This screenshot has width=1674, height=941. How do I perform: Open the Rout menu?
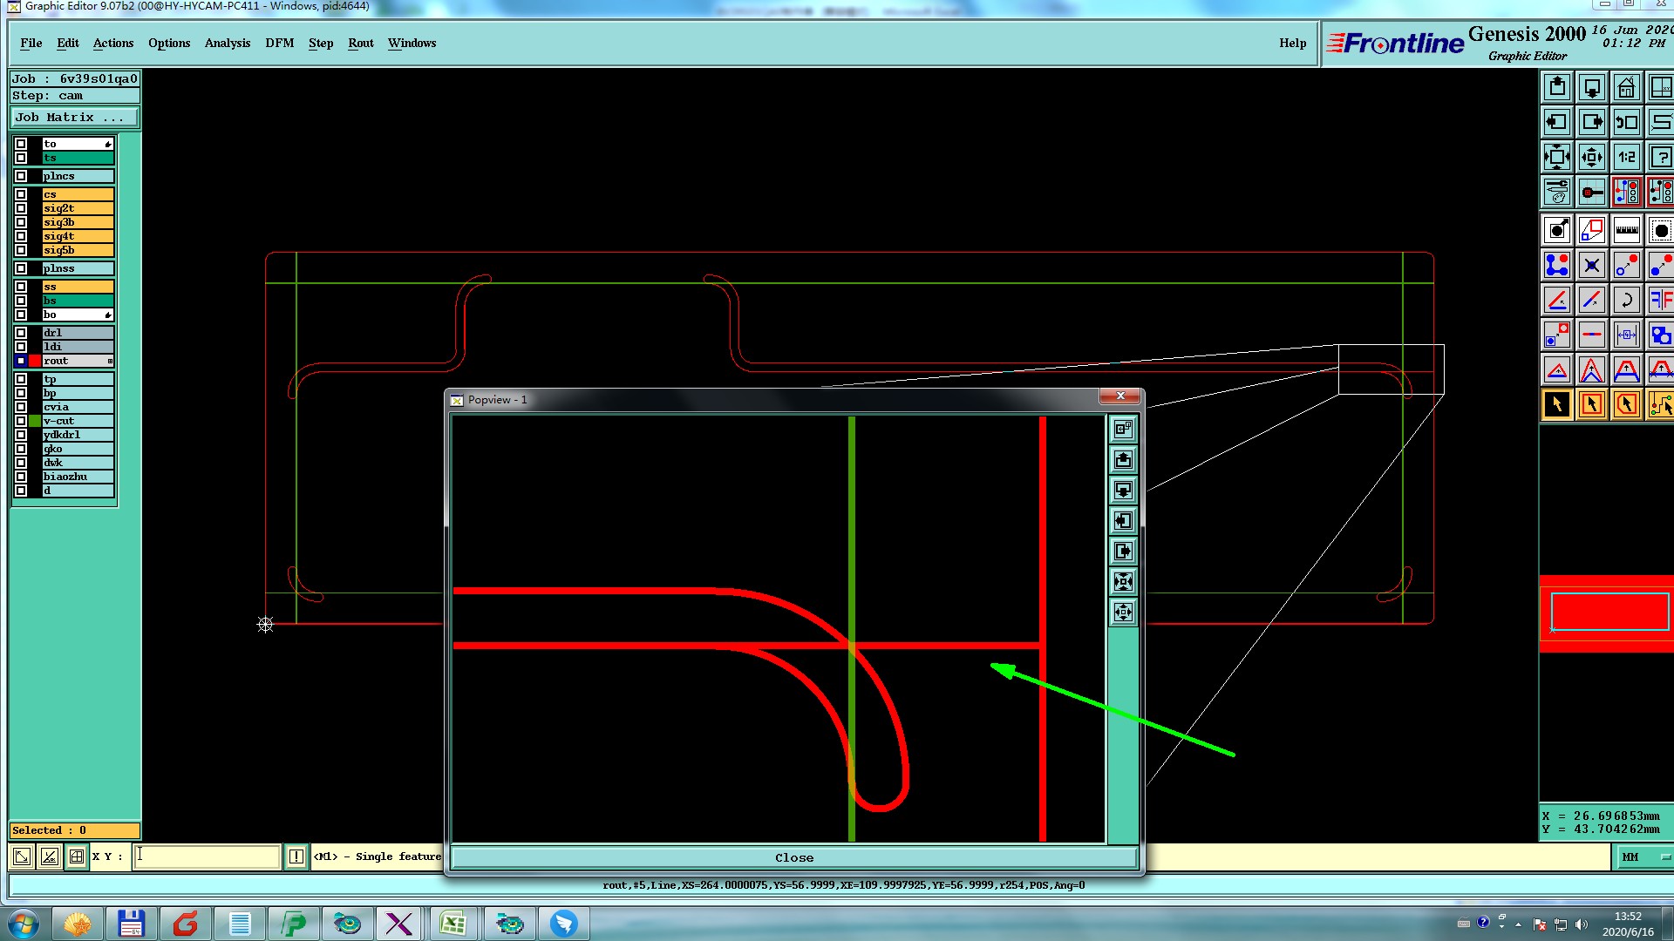coord(360,43)
